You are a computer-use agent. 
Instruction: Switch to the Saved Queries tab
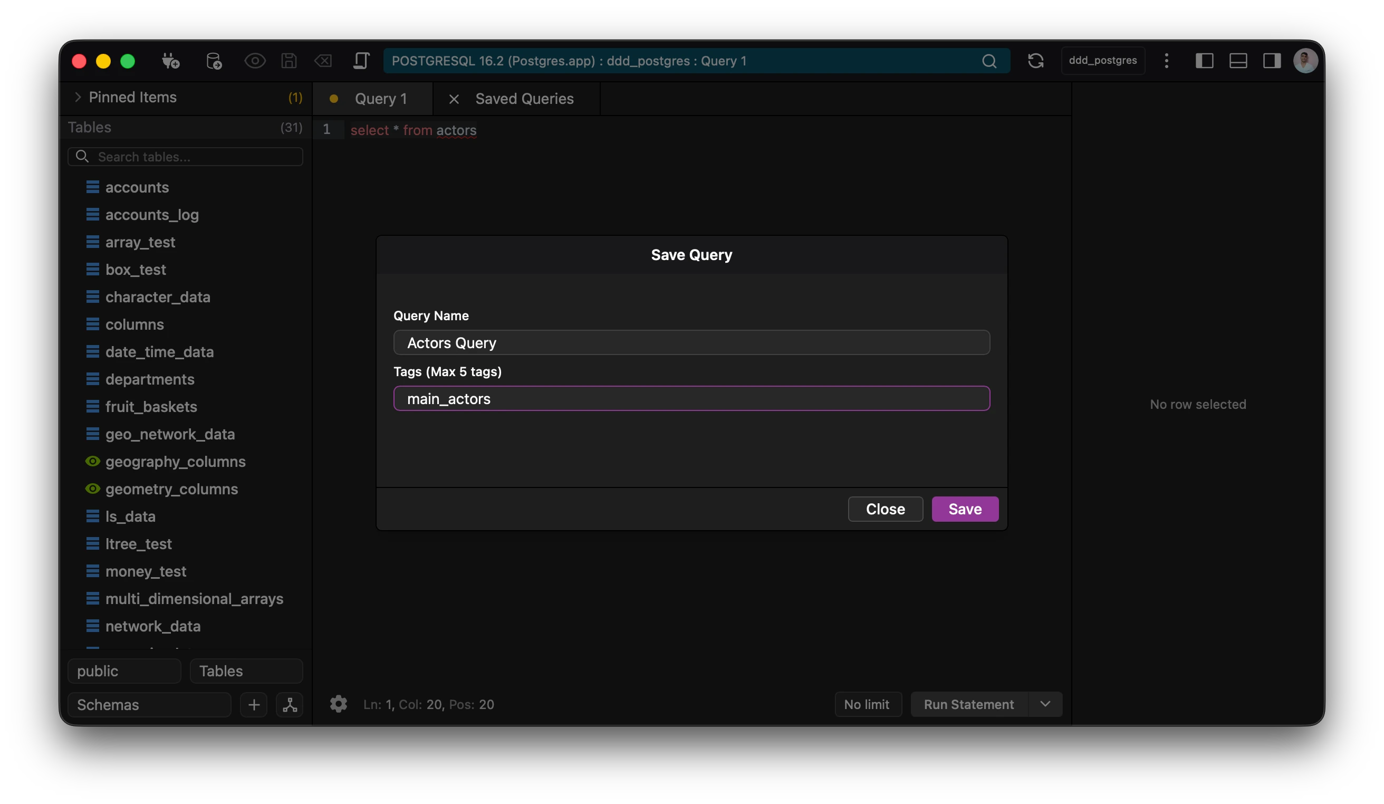524,99
